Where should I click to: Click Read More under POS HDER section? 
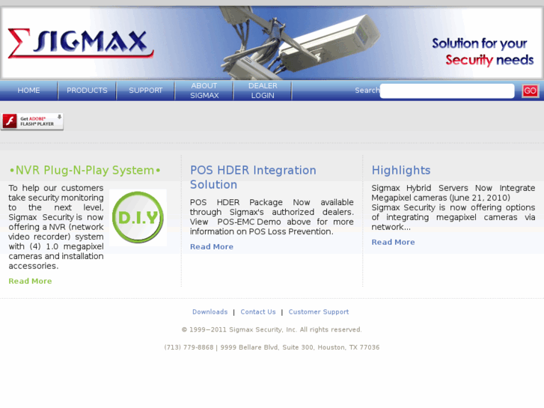[212, 246]
